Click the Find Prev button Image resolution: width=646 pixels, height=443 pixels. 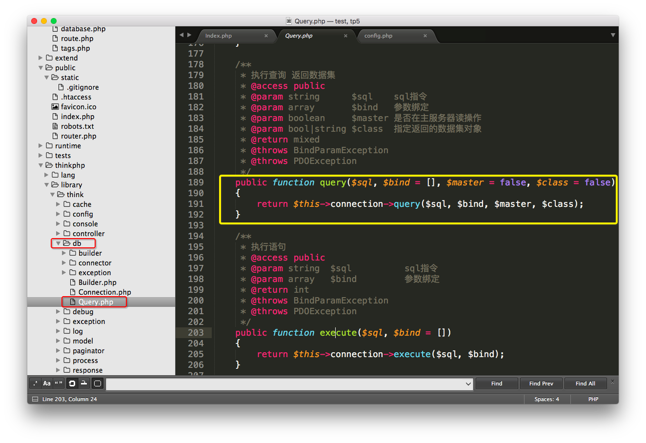pyautogui.click(x=541, y=383)
